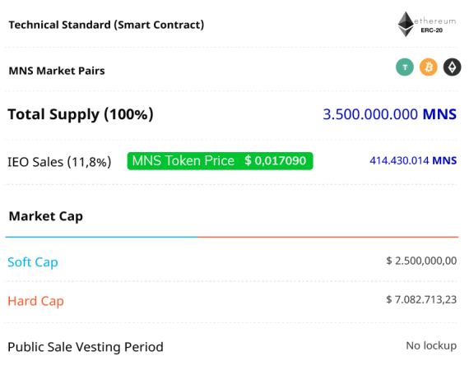The height and width of the screenshot is (365, 469).
Task: Select the Bitcoin pair icon
Action: tap(429, 67)
